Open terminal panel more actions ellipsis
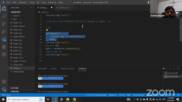The height and width of the screenshot is (102, 182). [170, 69]
